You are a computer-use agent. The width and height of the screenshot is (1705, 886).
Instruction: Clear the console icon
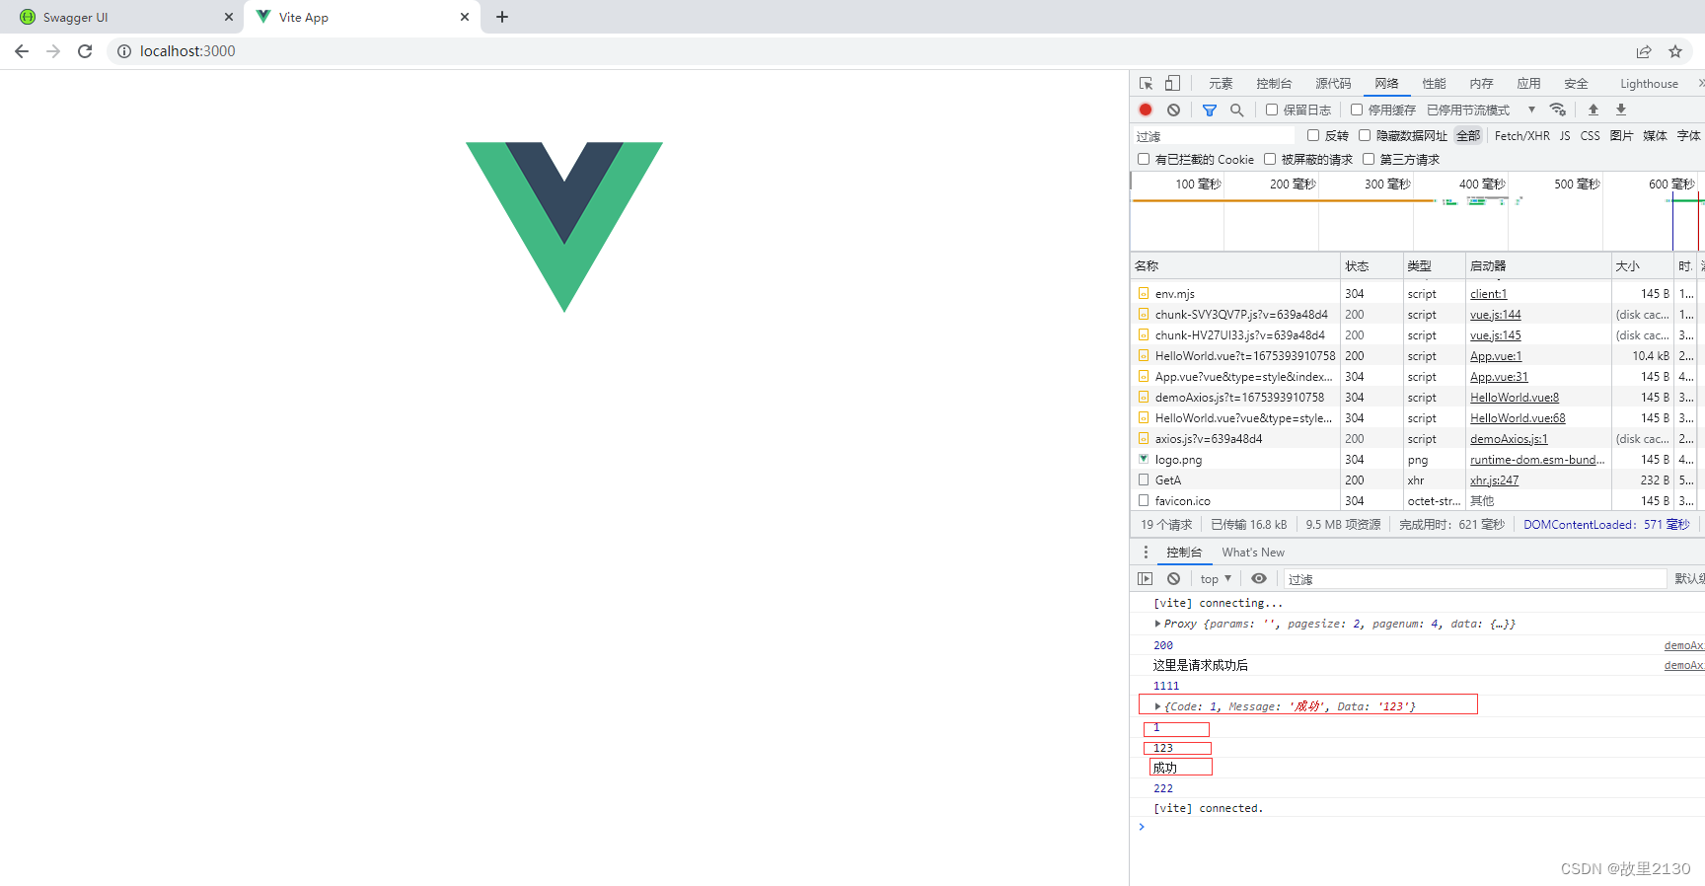click(x=1173, y=579)
